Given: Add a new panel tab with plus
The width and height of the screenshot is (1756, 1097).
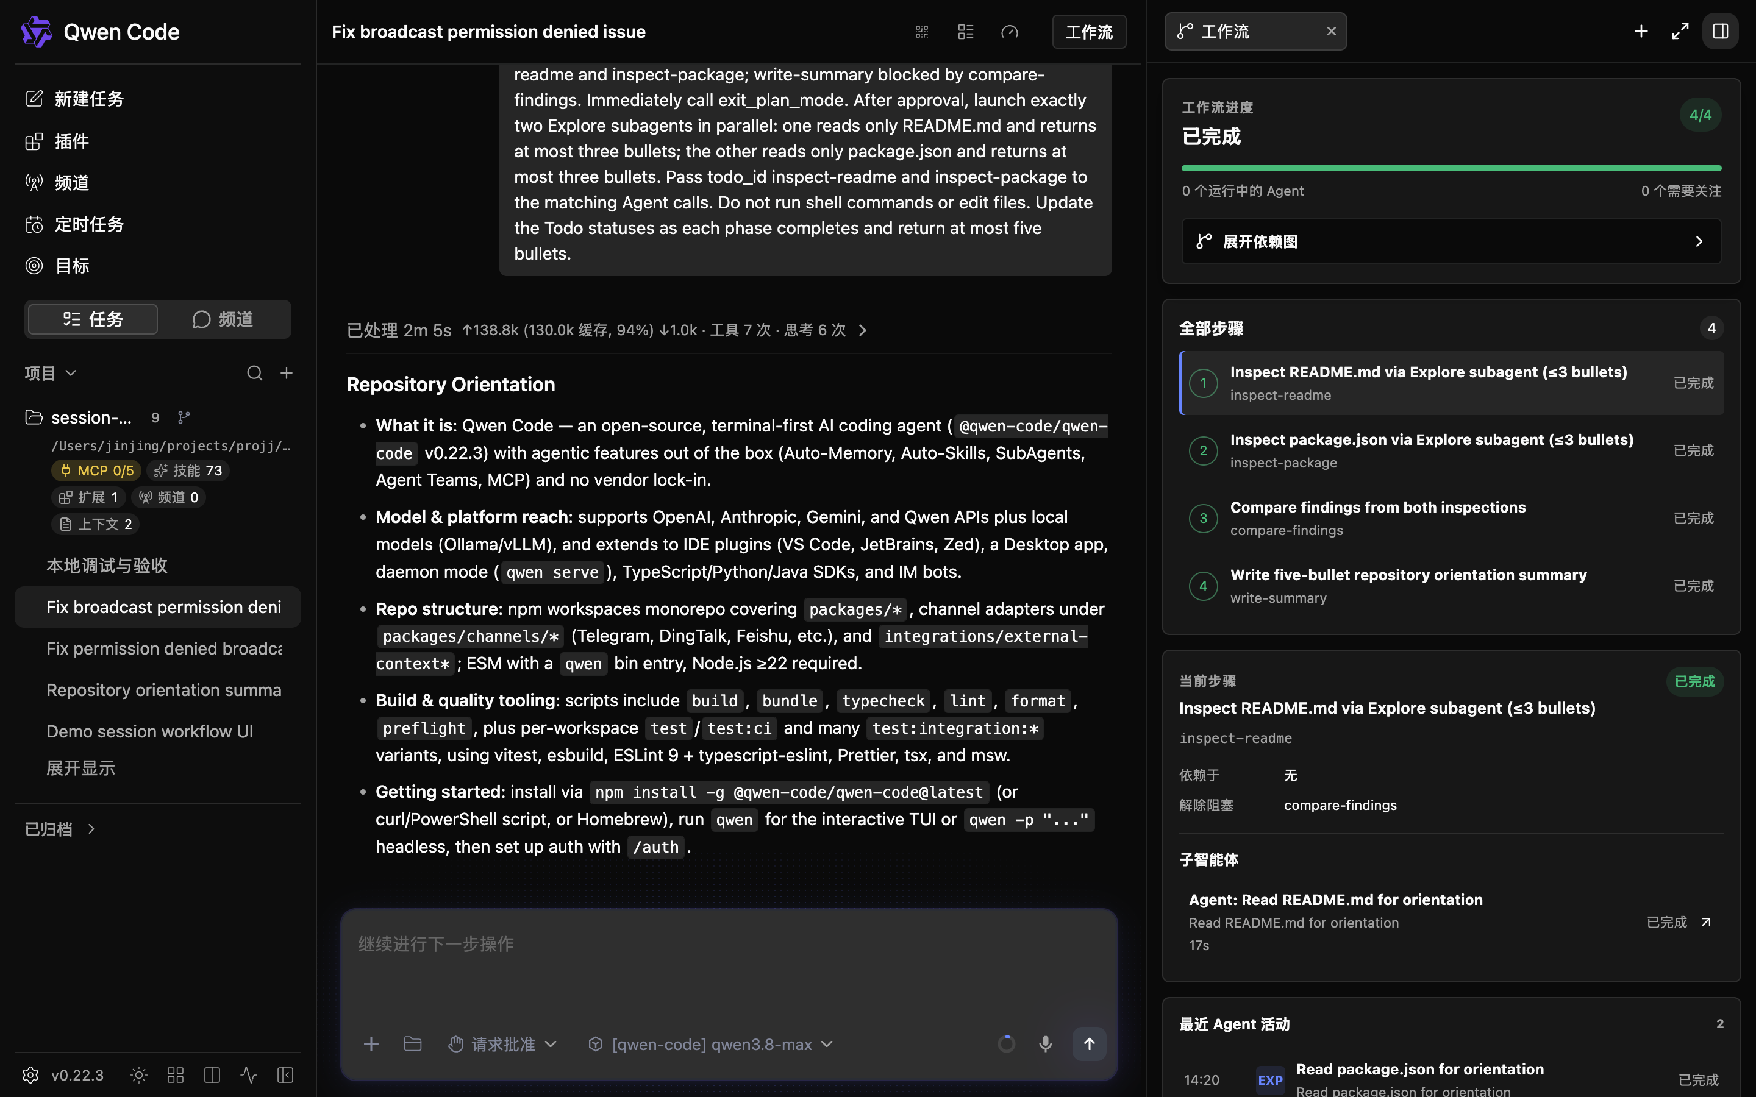Looking at the screenshot, I should [1641, 31].
